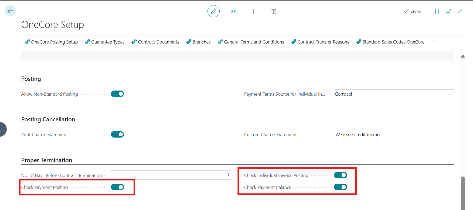The height and width of the screenshot is (210, 473).
Task: Click the trash delete icon
Action: [273, 11]
